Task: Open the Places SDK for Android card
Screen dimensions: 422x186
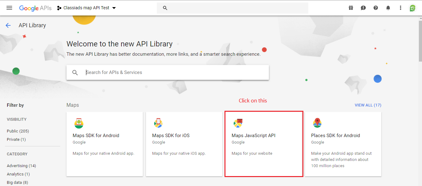Action: click(343, 144)
